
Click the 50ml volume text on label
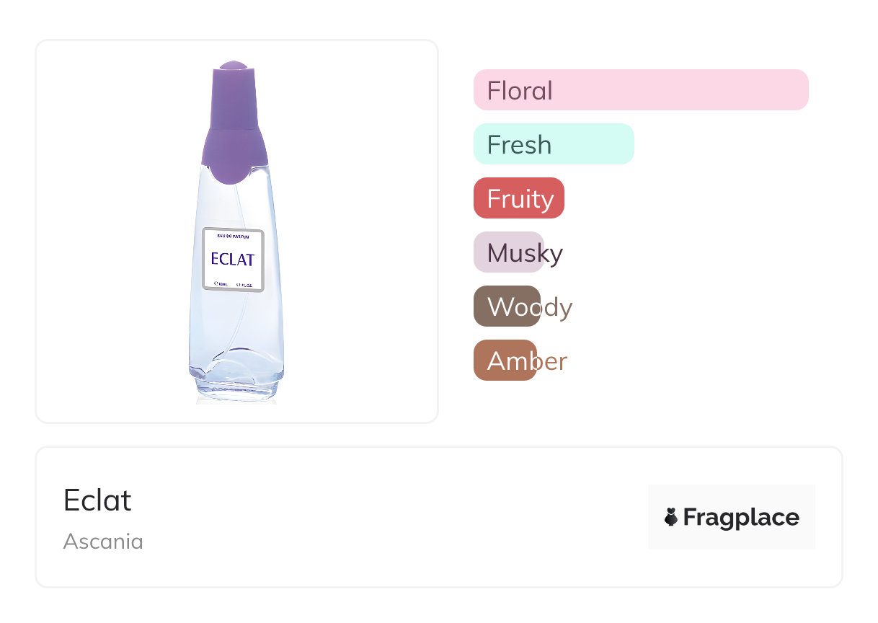point(218,283)
